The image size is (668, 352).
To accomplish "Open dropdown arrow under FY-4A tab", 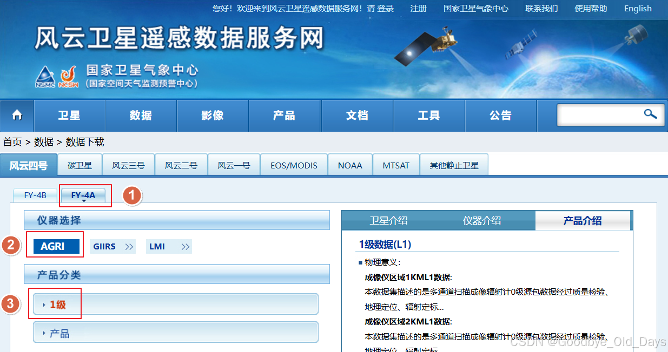I will 84,201.
